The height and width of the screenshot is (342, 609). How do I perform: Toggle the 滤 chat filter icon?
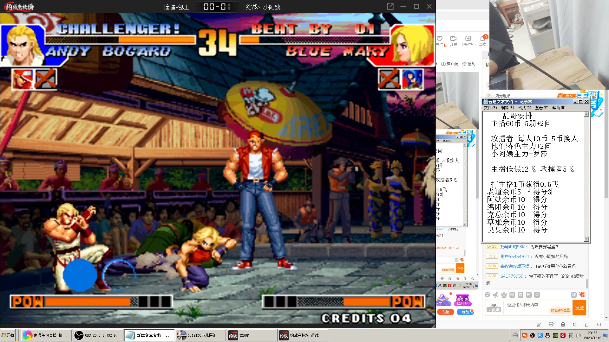coord(574,295)
